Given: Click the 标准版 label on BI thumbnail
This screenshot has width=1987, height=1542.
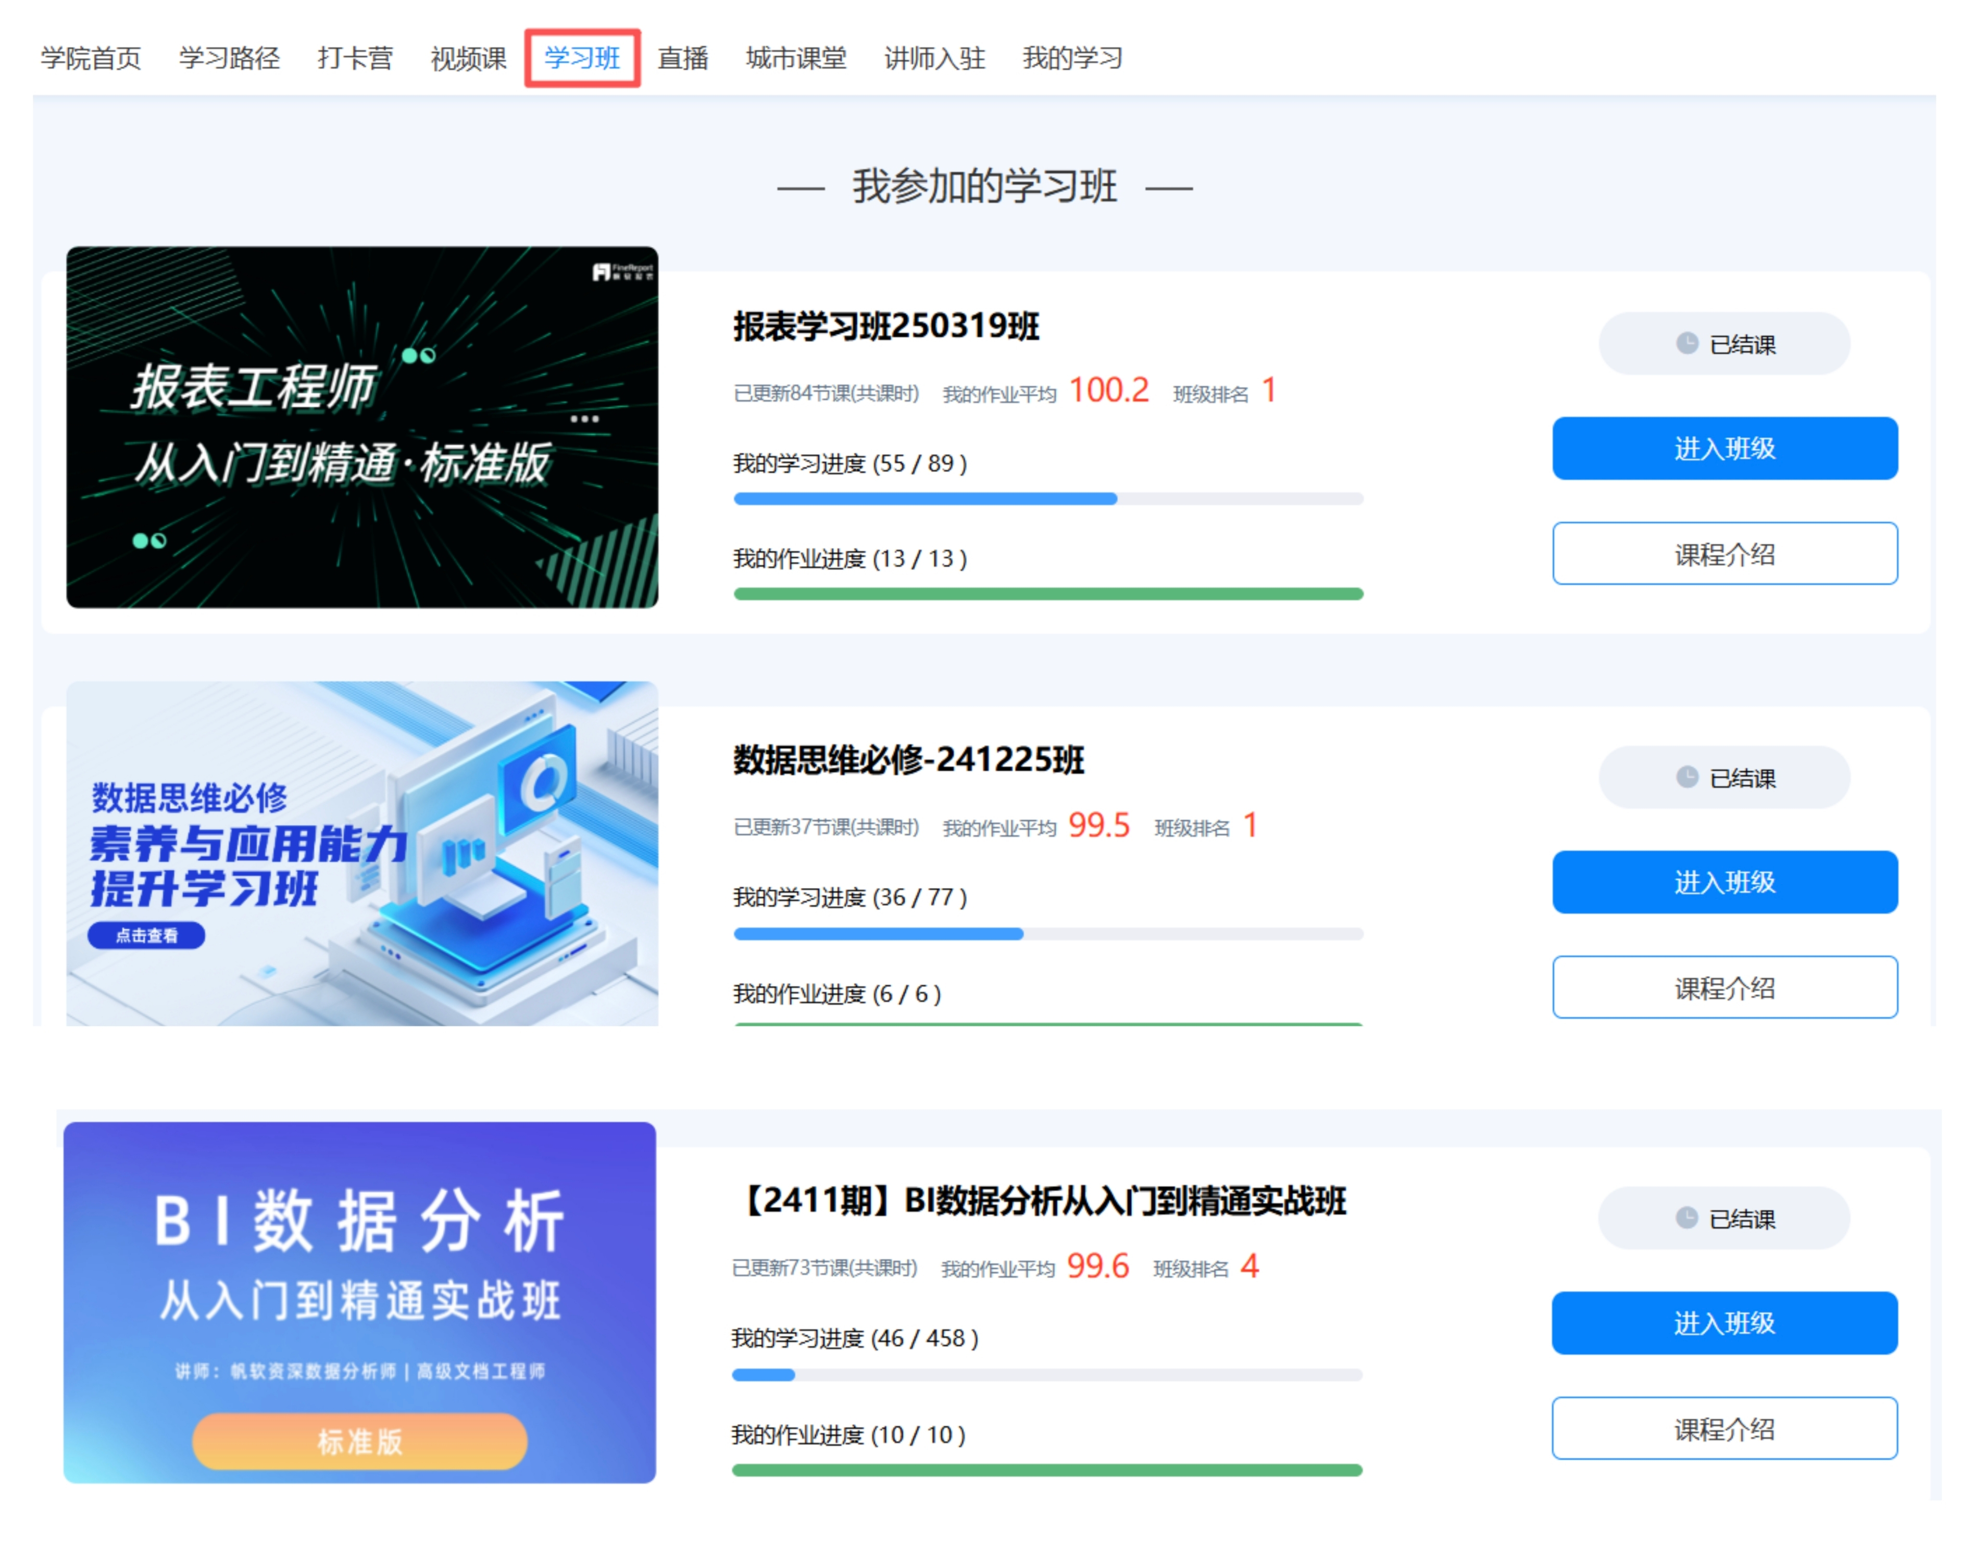Looking at the screenshot, I should pos(359,1441).
